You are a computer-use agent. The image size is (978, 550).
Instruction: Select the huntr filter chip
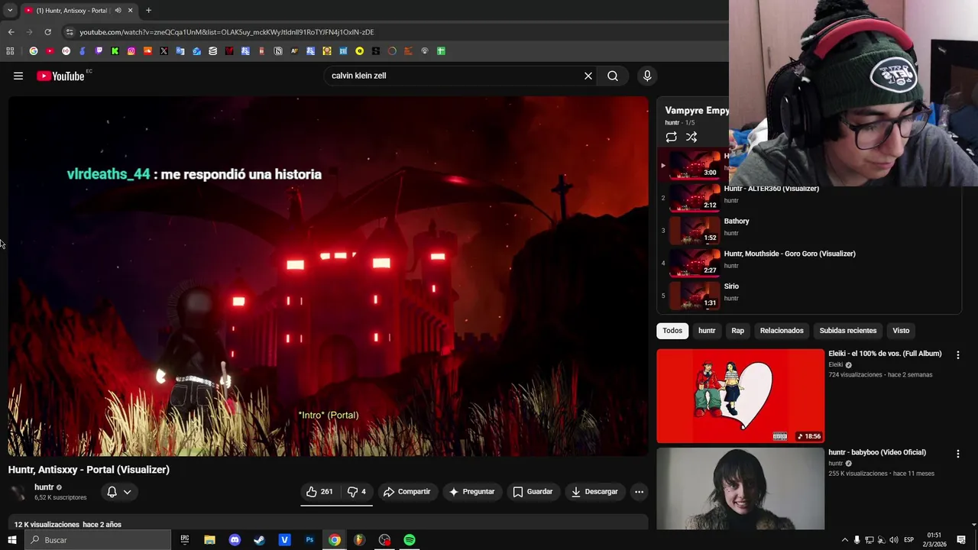pos(707,331)
